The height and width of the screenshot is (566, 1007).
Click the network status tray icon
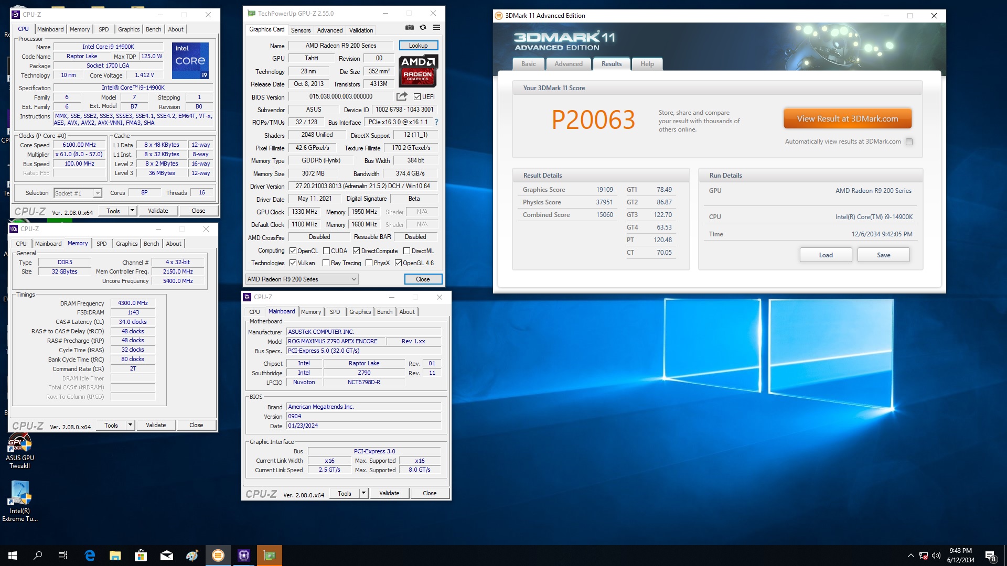924,556
